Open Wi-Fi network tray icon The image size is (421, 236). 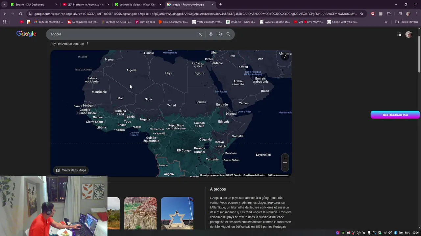pos(385,233)
